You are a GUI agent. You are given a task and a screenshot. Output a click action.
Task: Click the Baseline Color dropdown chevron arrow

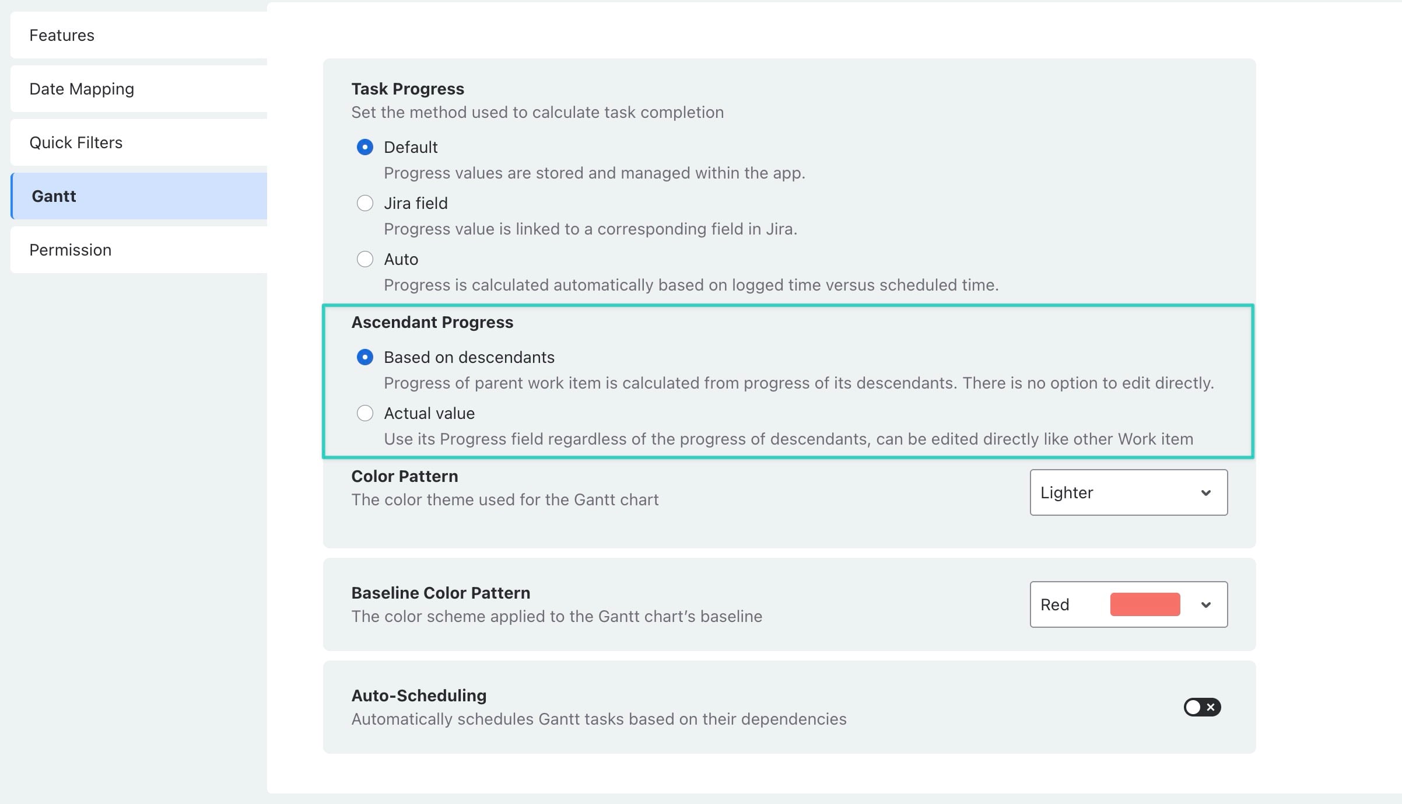[x=1206, y=605]
